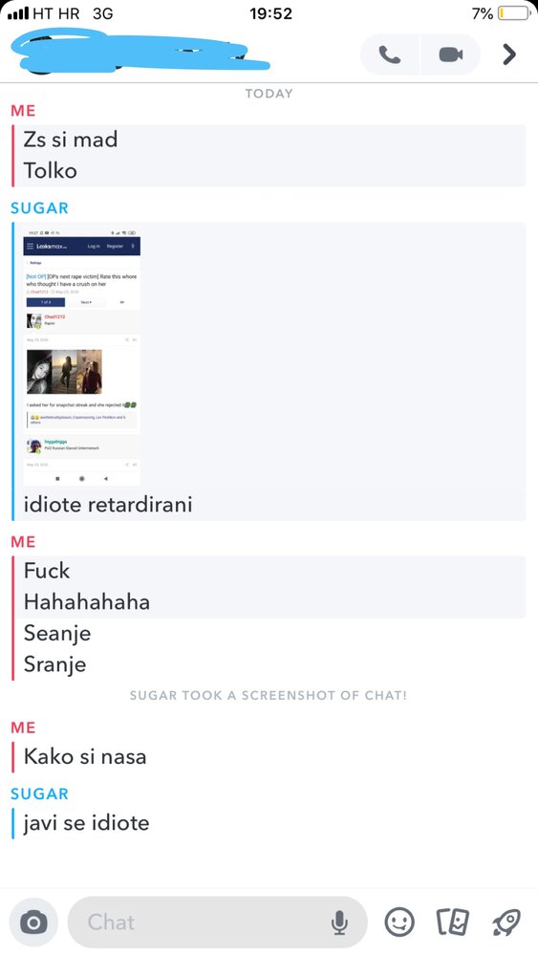Start a video call with camera icon
Image resolution: width=538 pixels, height=956 pixels.
coord(450,54)
